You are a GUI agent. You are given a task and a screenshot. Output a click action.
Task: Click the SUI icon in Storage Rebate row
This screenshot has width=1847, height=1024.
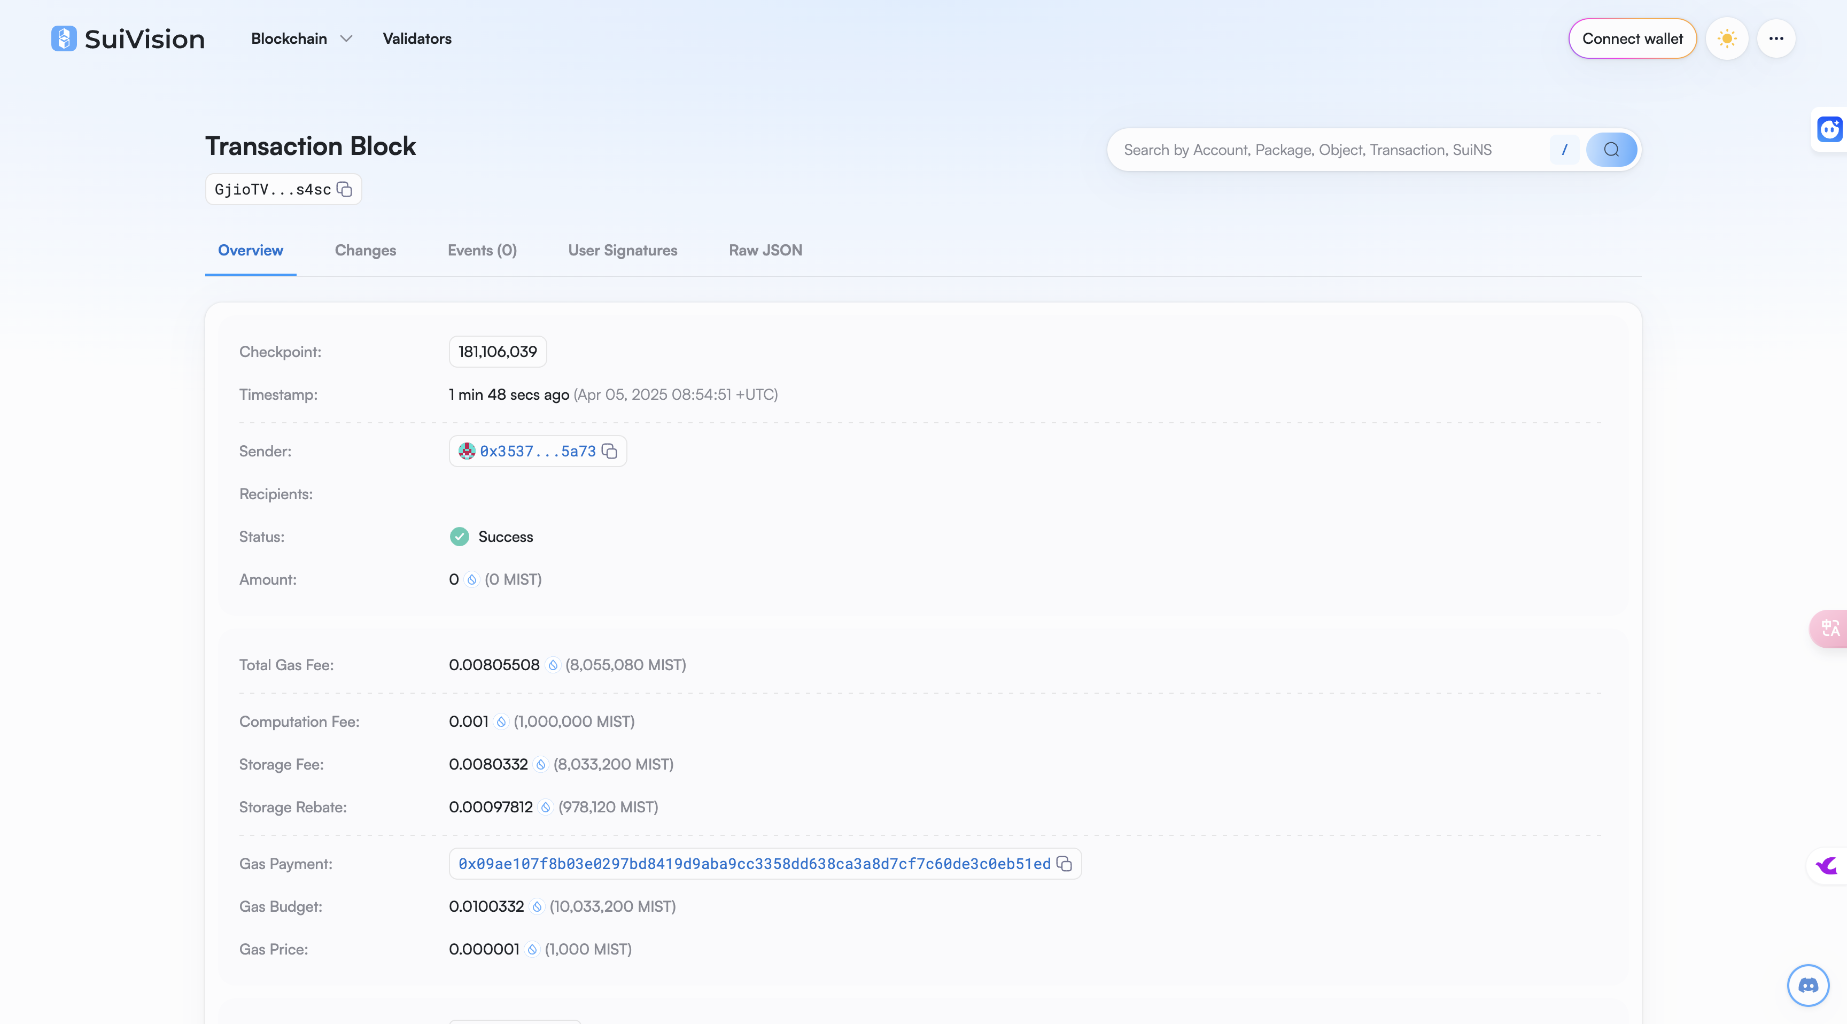[546, 808]
